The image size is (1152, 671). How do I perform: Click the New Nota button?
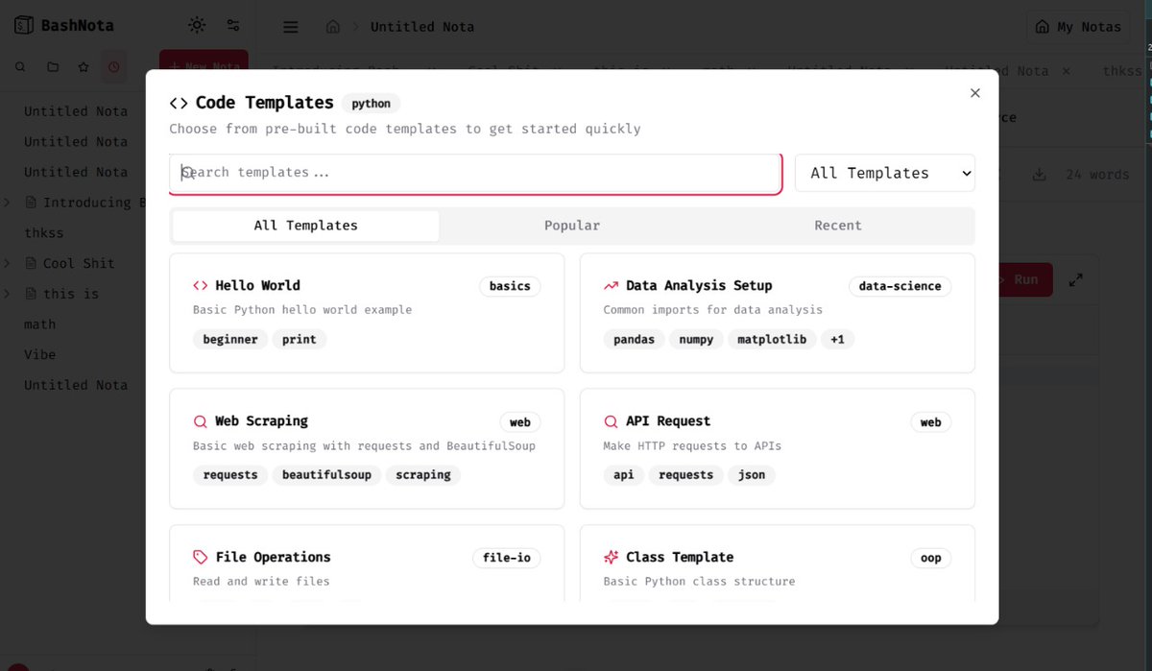pos(204,66)
